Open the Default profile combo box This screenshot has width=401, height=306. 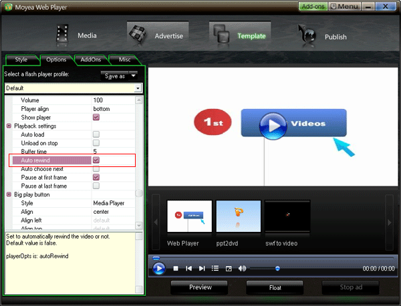[x=73, y=88]
